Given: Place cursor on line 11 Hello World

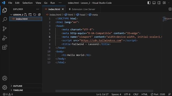Looking at the screenshot, I should (x=76, y=55).
